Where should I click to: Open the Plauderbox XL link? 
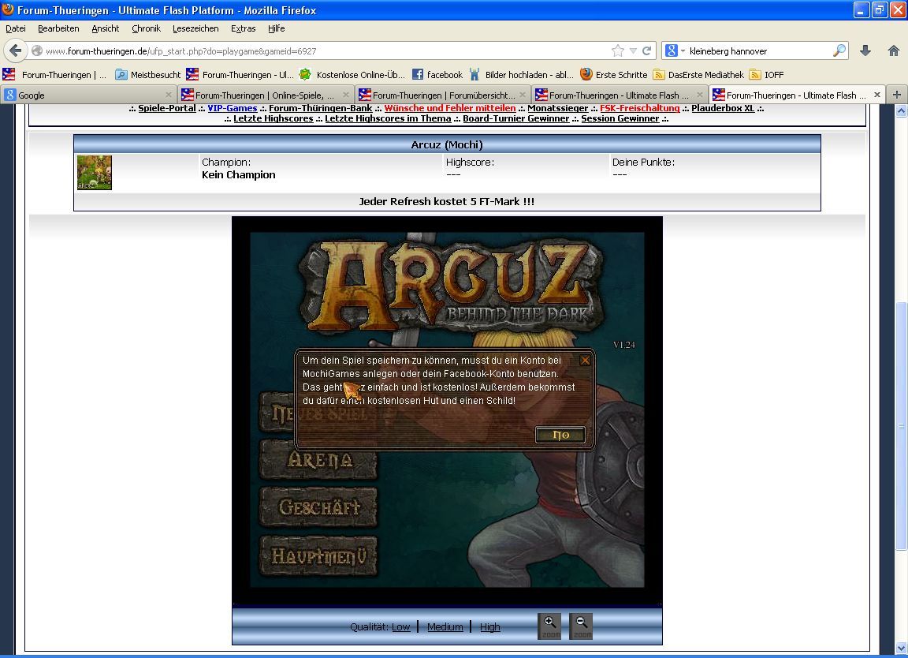click(723, 108)
